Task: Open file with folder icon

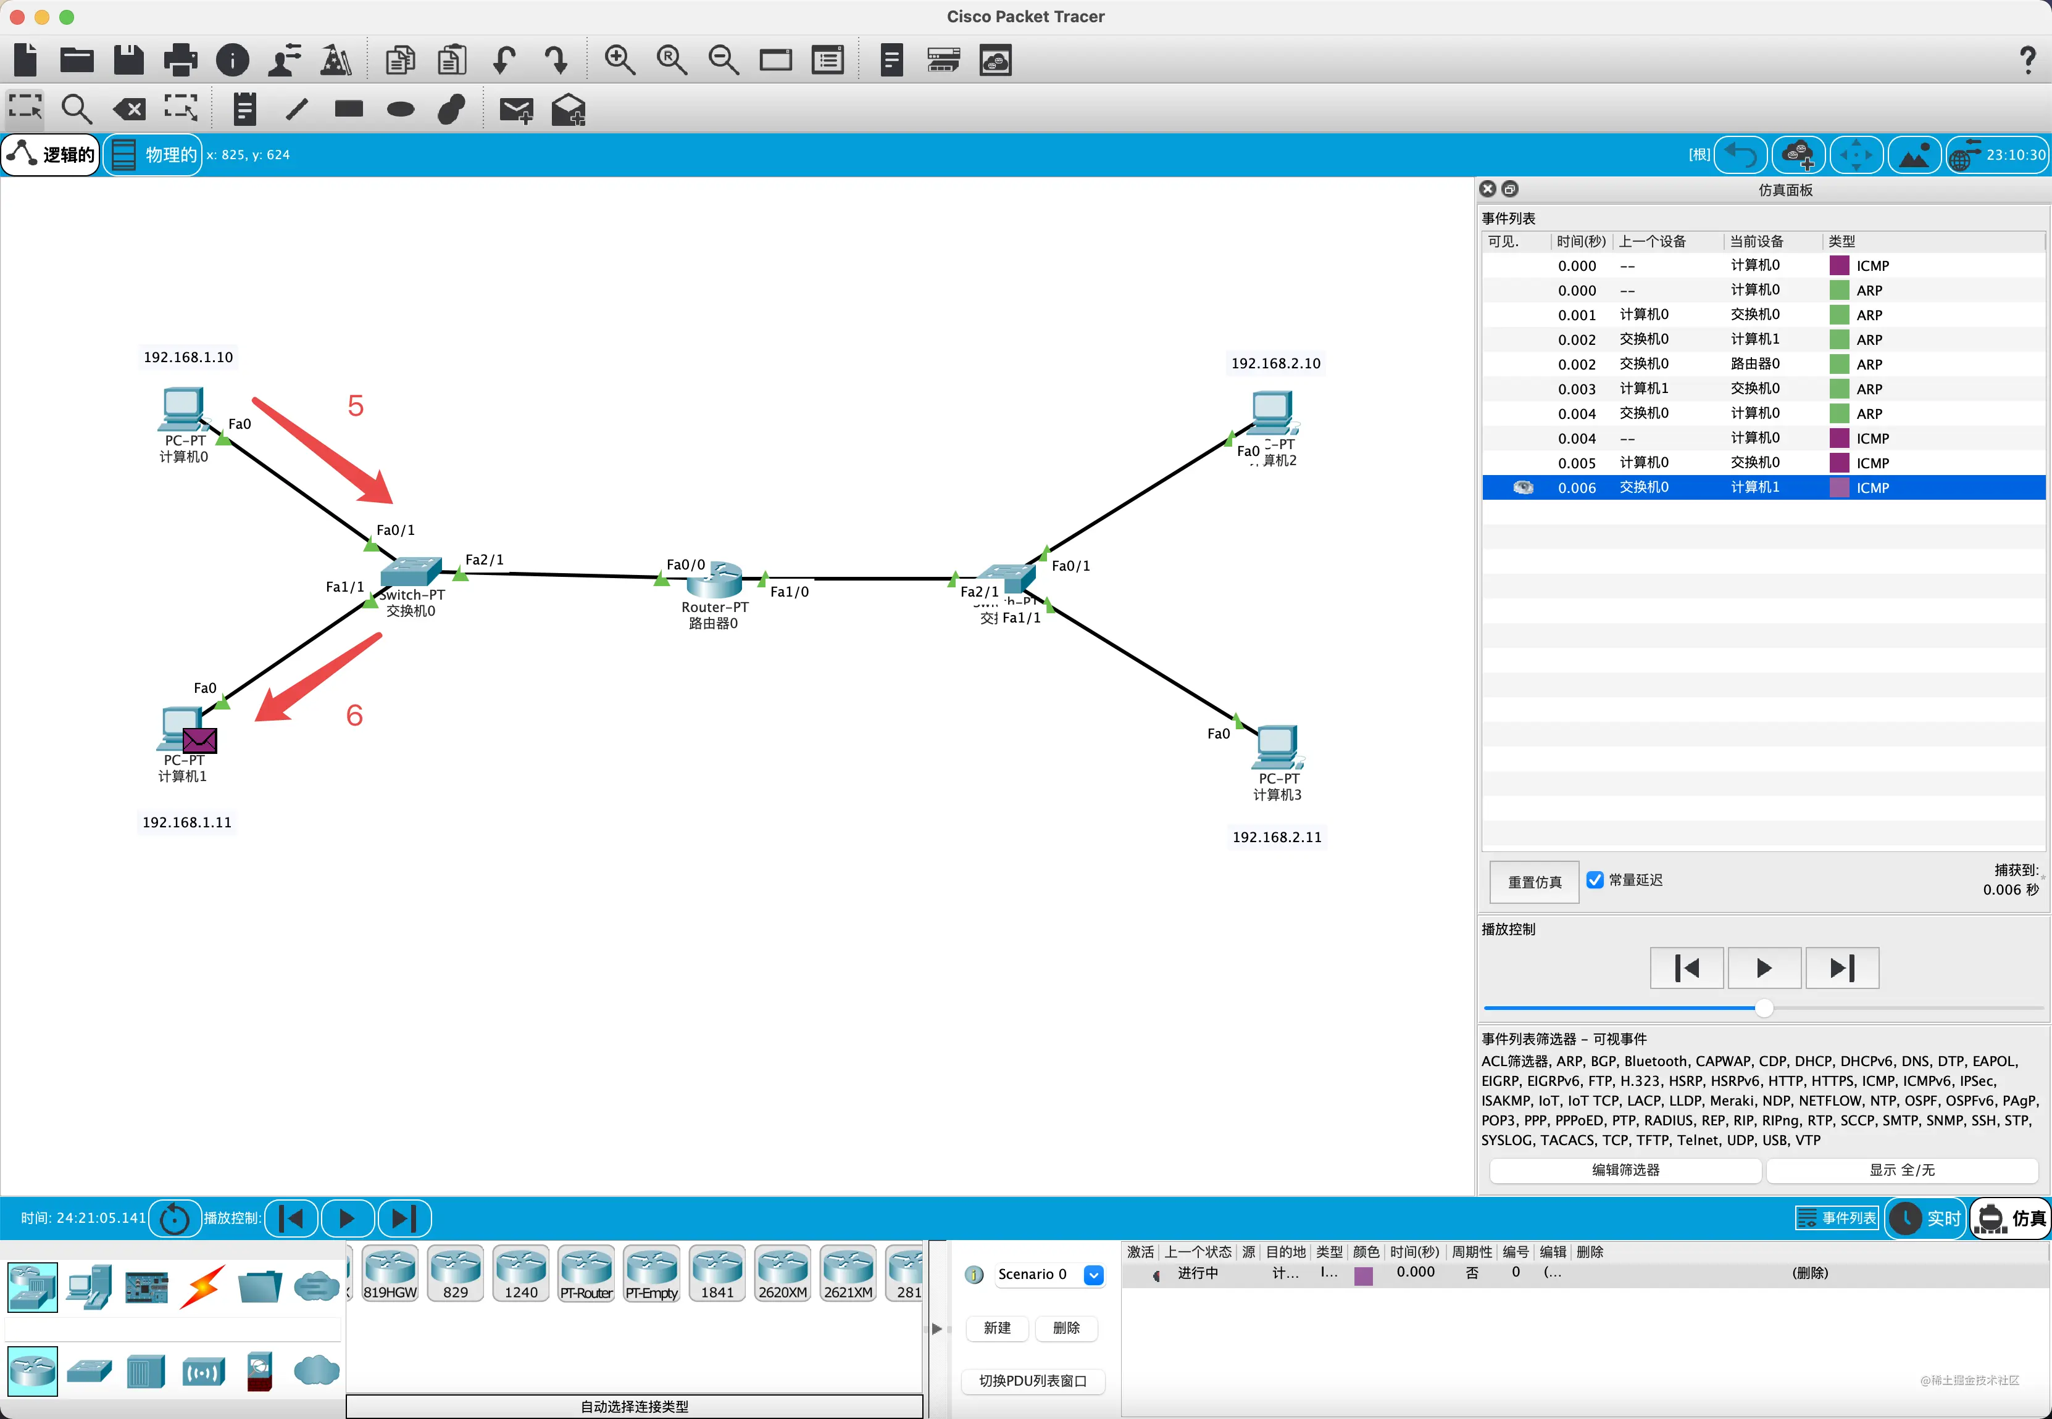Action: (x=77, y=60)
